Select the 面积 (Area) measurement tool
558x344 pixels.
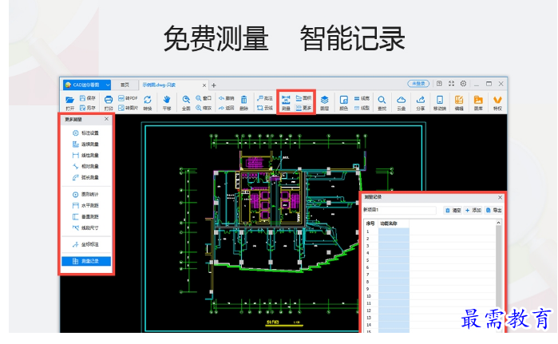(x=304, y=98)
